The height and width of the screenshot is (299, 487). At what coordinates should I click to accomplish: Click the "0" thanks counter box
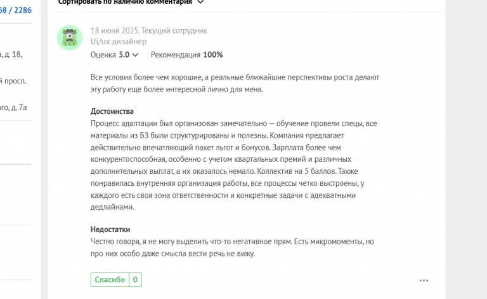135,279
